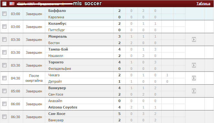Select the Arizona Coyotes team name
The image size is (214, 123).
[x=63, y=107]
